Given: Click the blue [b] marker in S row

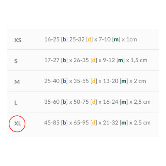Looking at the screenshot, I should [x=64, y=60].
